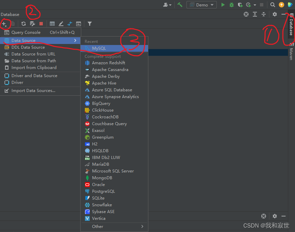Select Query Console menu item
This screenshot has width=295, height=232.
click(40, 32)
